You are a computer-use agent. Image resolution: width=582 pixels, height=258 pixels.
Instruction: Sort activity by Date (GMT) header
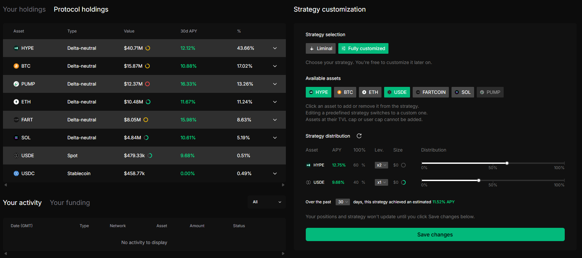22,226
